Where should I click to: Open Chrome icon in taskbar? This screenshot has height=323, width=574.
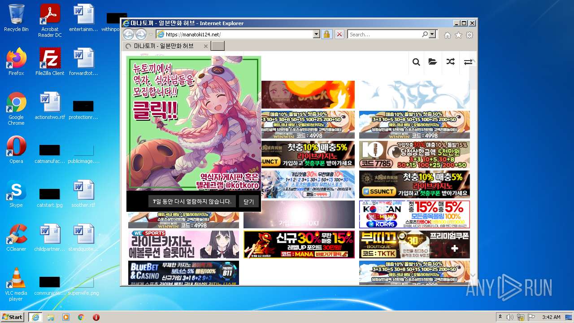tap(81, 317)
